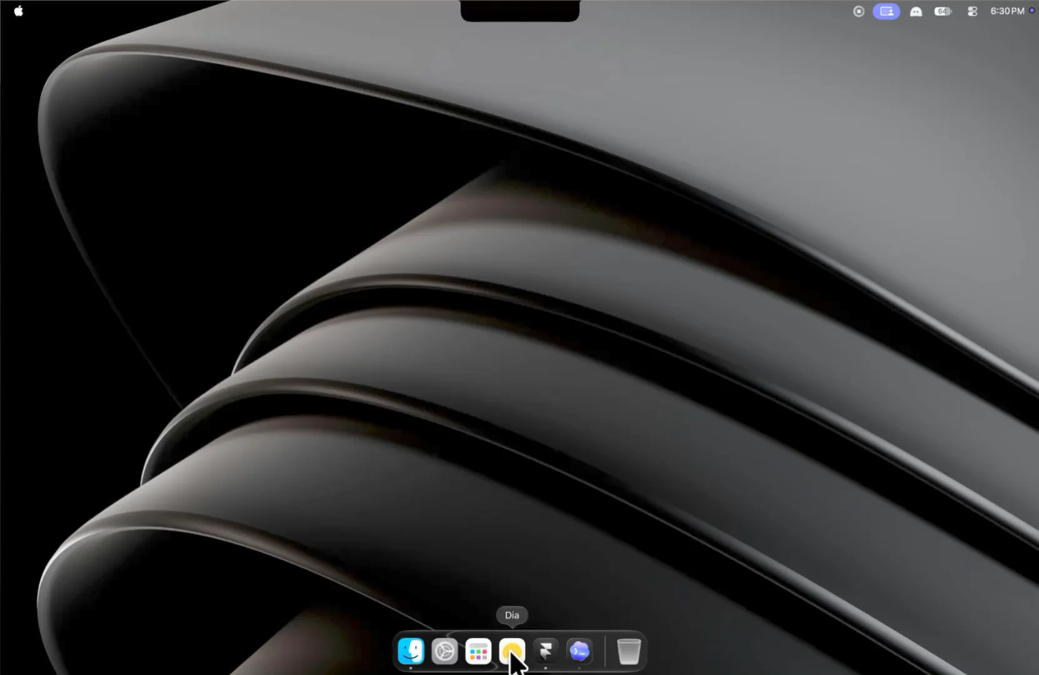Check the battery status showing 64
Viewport: 1039px width, 675px height.
(943, 11)
